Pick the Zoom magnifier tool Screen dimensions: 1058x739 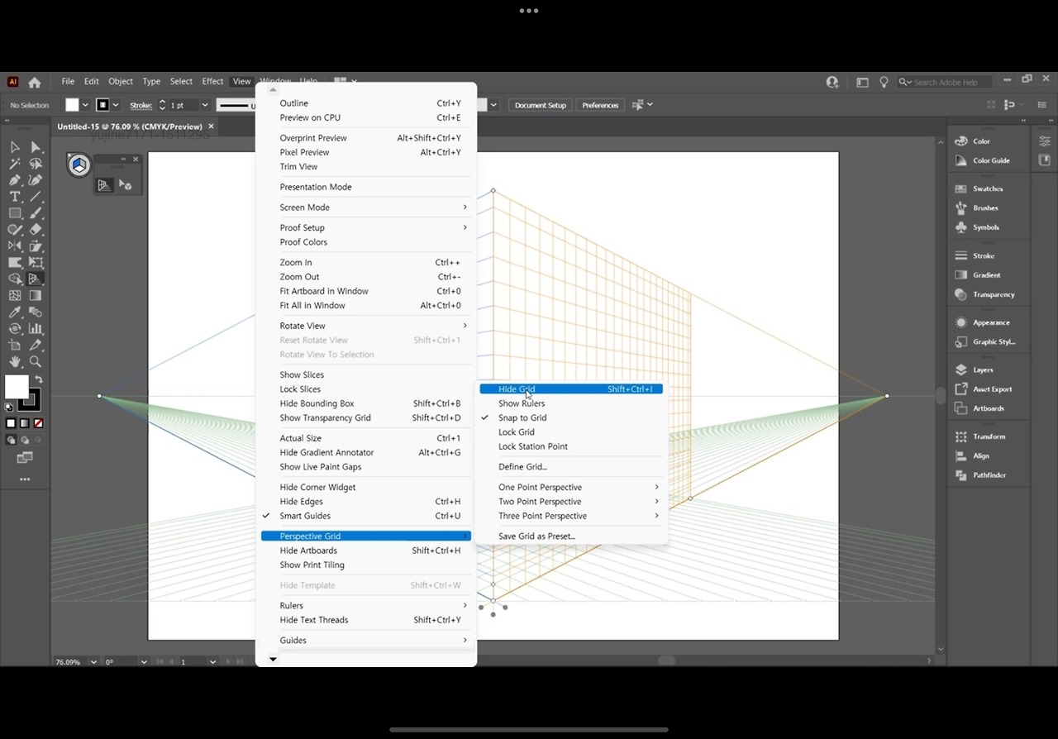tap(36, 362)
